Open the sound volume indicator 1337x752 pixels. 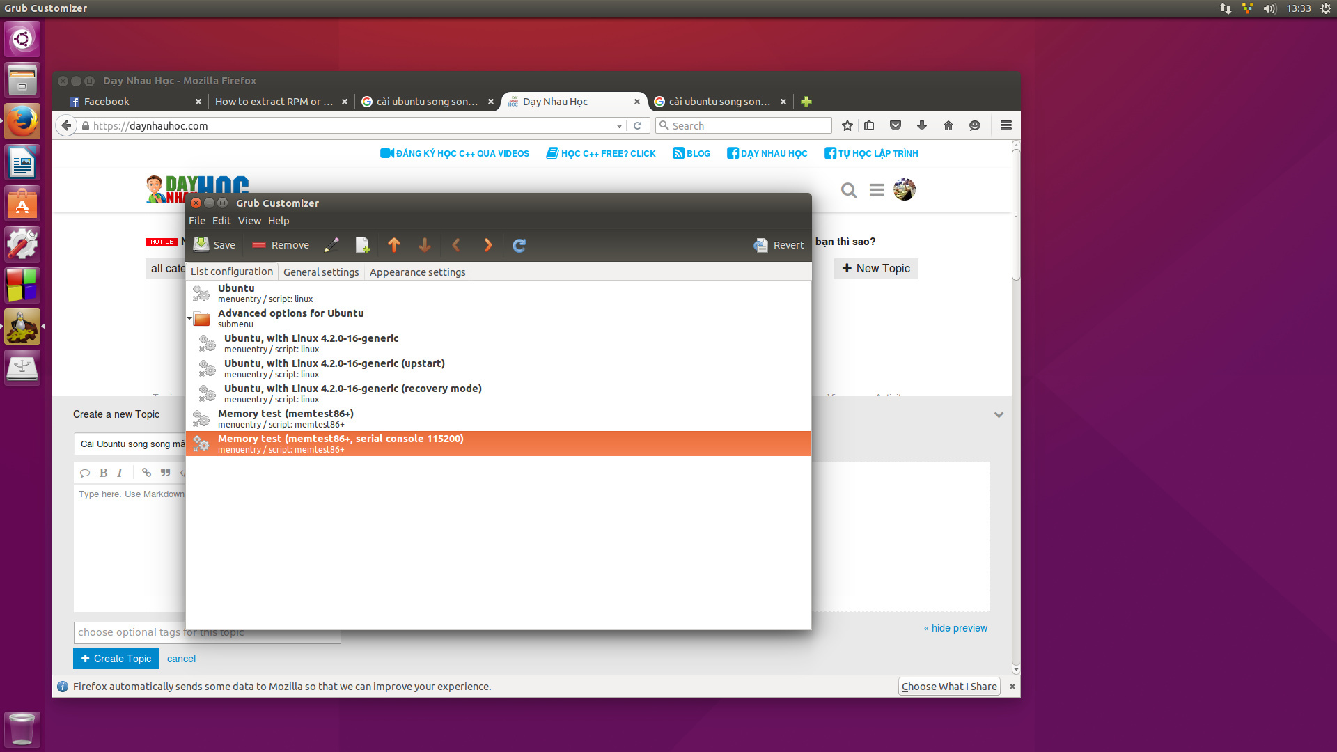coord(1269,8)
